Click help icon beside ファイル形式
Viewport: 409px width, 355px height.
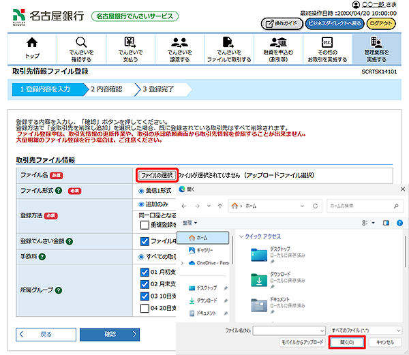pos(59,191)
